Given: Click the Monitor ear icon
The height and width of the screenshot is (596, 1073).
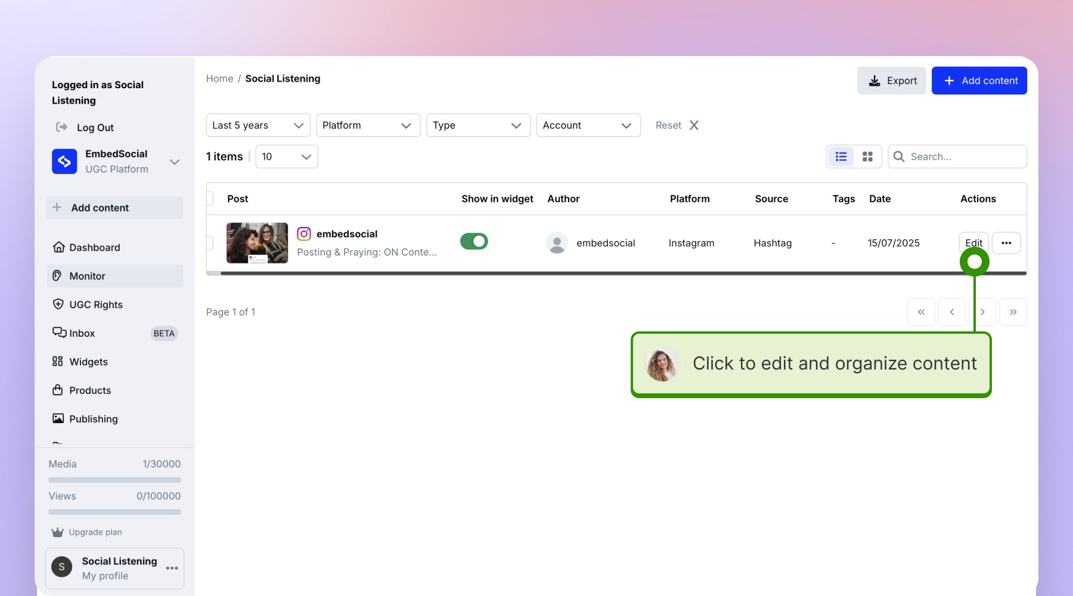Looking at the screenshot, I should [x=57, y=275].
